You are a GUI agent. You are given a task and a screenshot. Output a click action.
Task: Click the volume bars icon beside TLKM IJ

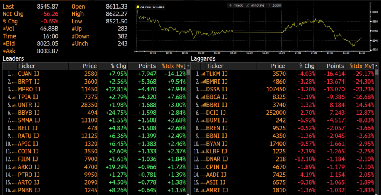[203, 74]
